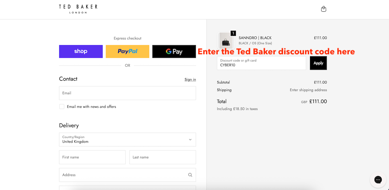Click the Including £18.50 in taxes text

tap(237, 109)
